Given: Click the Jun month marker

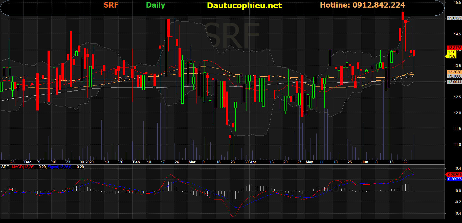Looking at the screenshot, I should 365,162.
